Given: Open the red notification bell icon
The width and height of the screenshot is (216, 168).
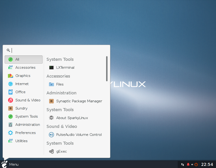Looking at the screenshot, I should [188, 164].
